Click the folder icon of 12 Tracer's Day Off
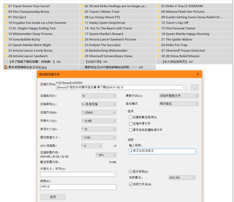The width and height of the screenshot is (234, 202). 159,23
